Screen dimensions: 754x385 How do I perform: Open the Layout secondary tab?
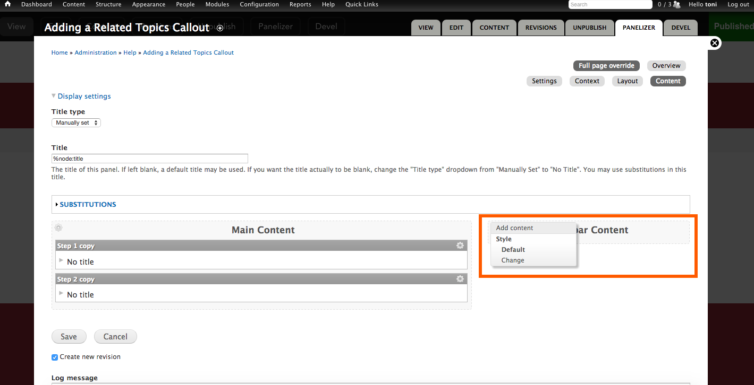click(x=628, y=81)
